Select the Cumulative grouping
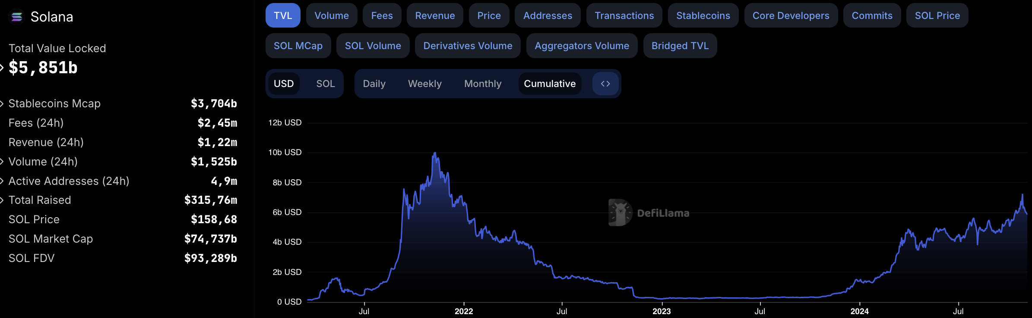Viewport: 1032px width, 318px height. [x=550, y=84]
